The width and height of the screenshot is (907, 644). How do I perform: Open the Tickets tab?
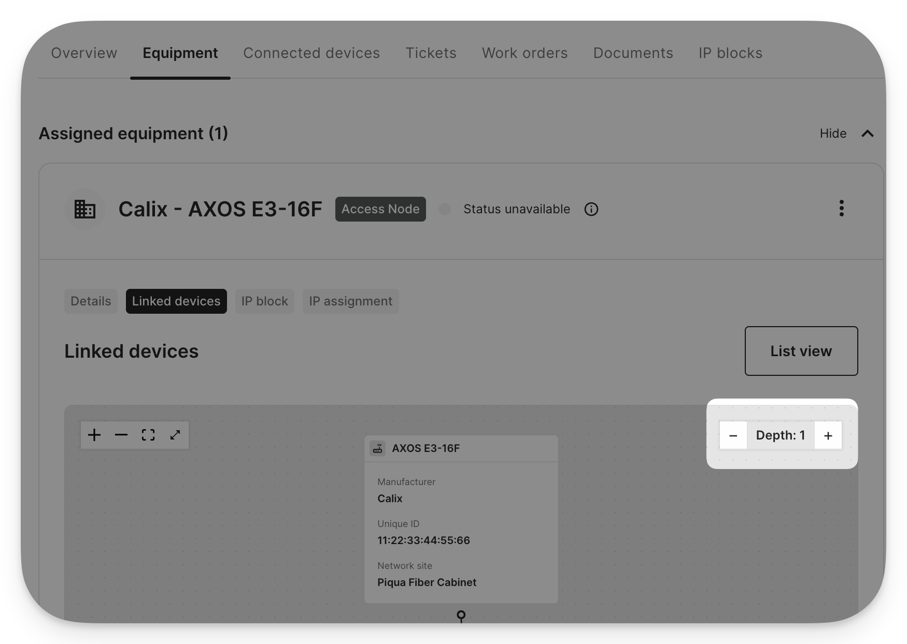[x=431, y=53]
